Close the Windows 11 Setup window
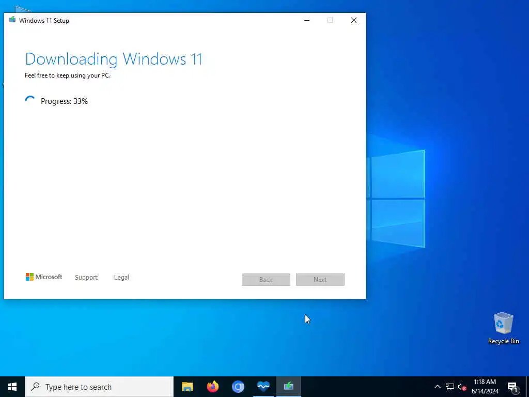 353,20
